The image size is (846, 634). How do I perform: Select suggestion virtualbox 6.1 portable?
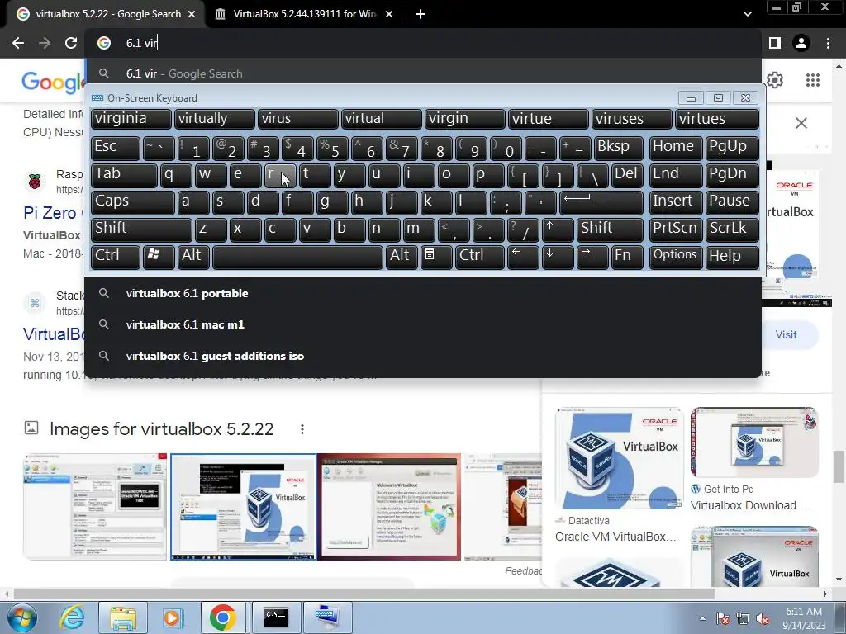tap(423, 293)
